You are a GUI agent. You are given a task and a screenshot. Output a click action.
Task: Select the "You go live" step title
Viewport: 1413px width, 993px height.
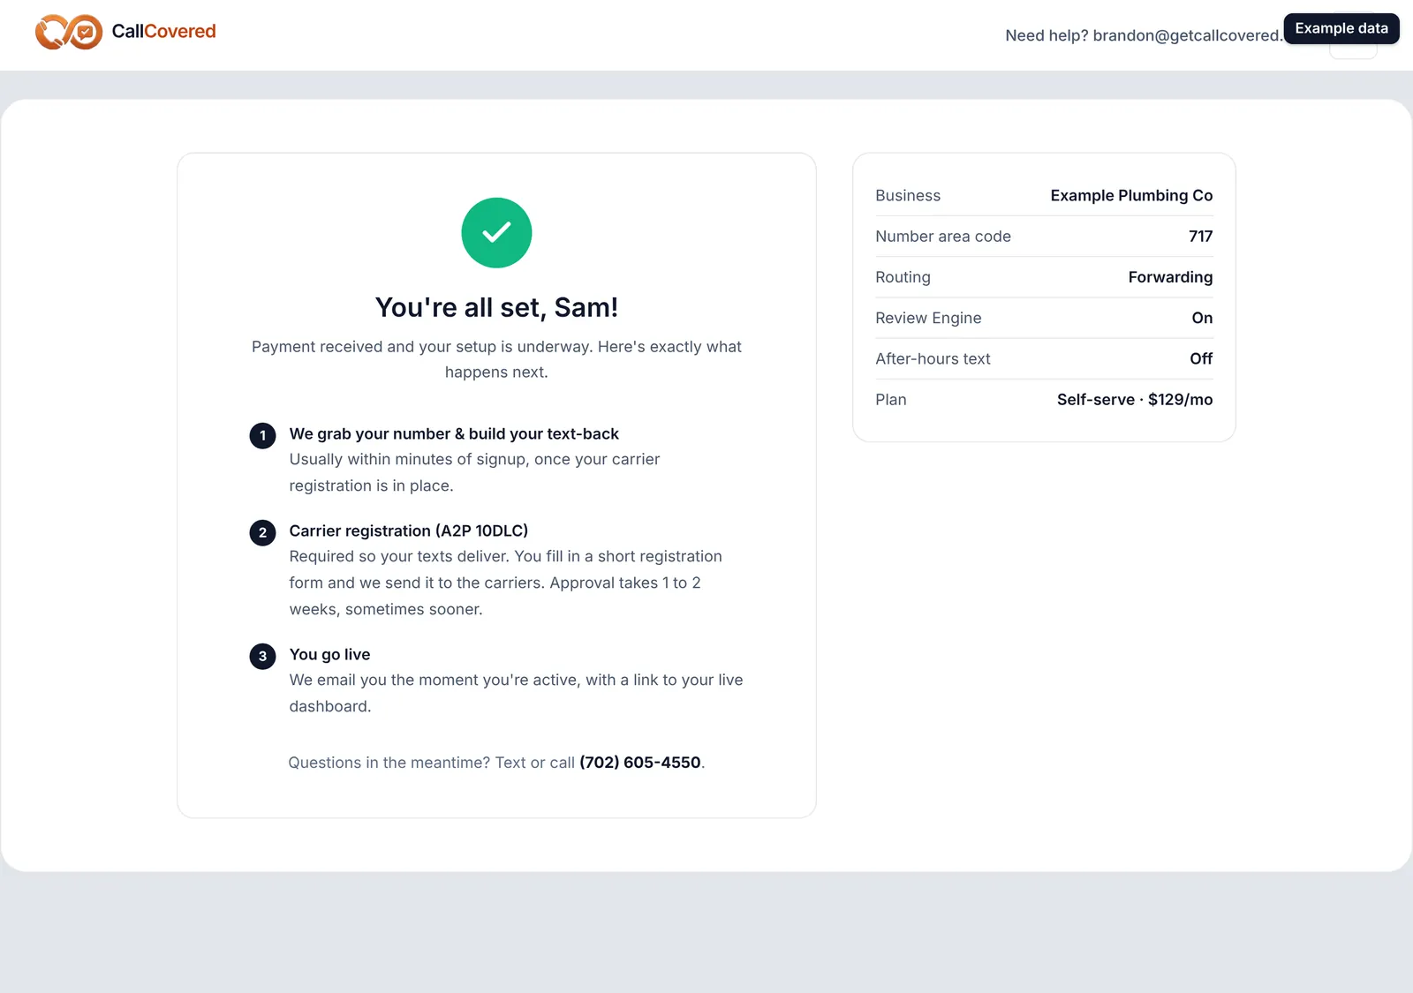click(329, 654)
